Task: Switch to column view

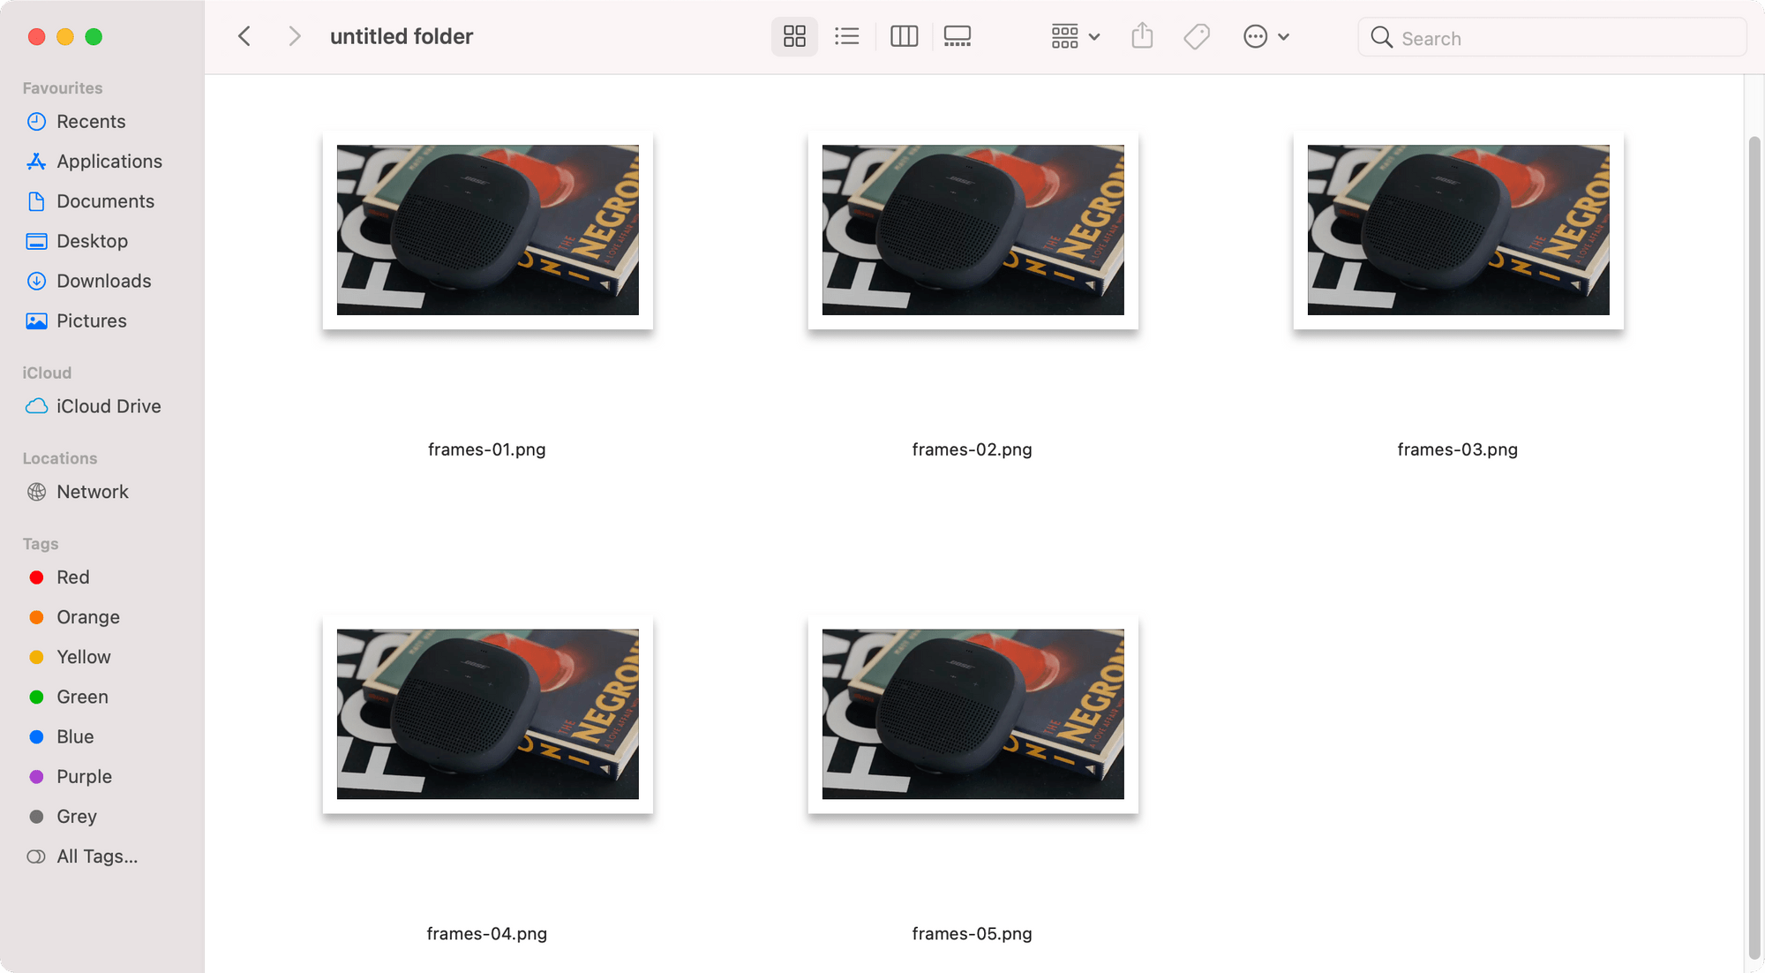Action: (904, 36)
